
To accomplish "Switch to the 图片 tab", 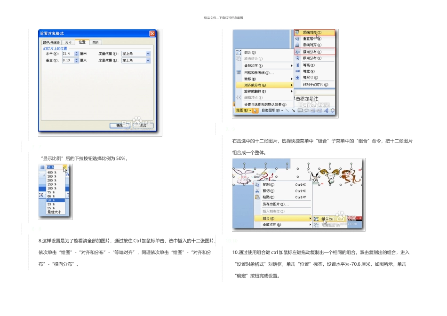I will tap(96, 42).
